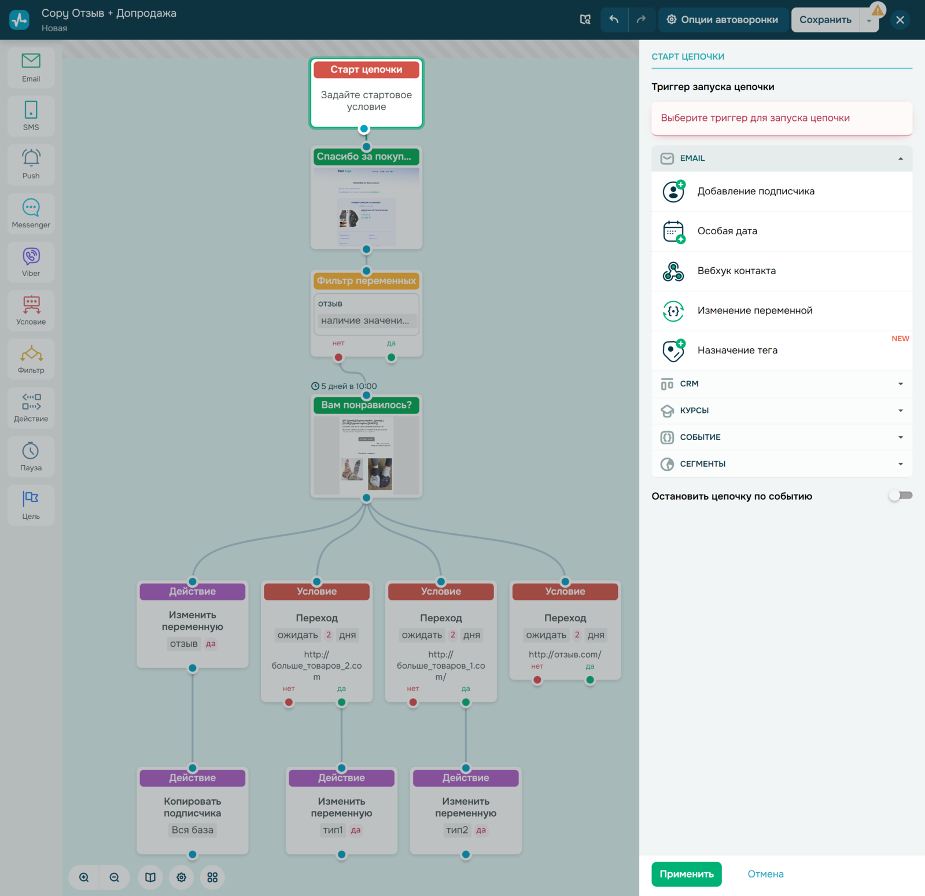
Task: Zoom out of the flow canvas
Action: pos(115,877)
